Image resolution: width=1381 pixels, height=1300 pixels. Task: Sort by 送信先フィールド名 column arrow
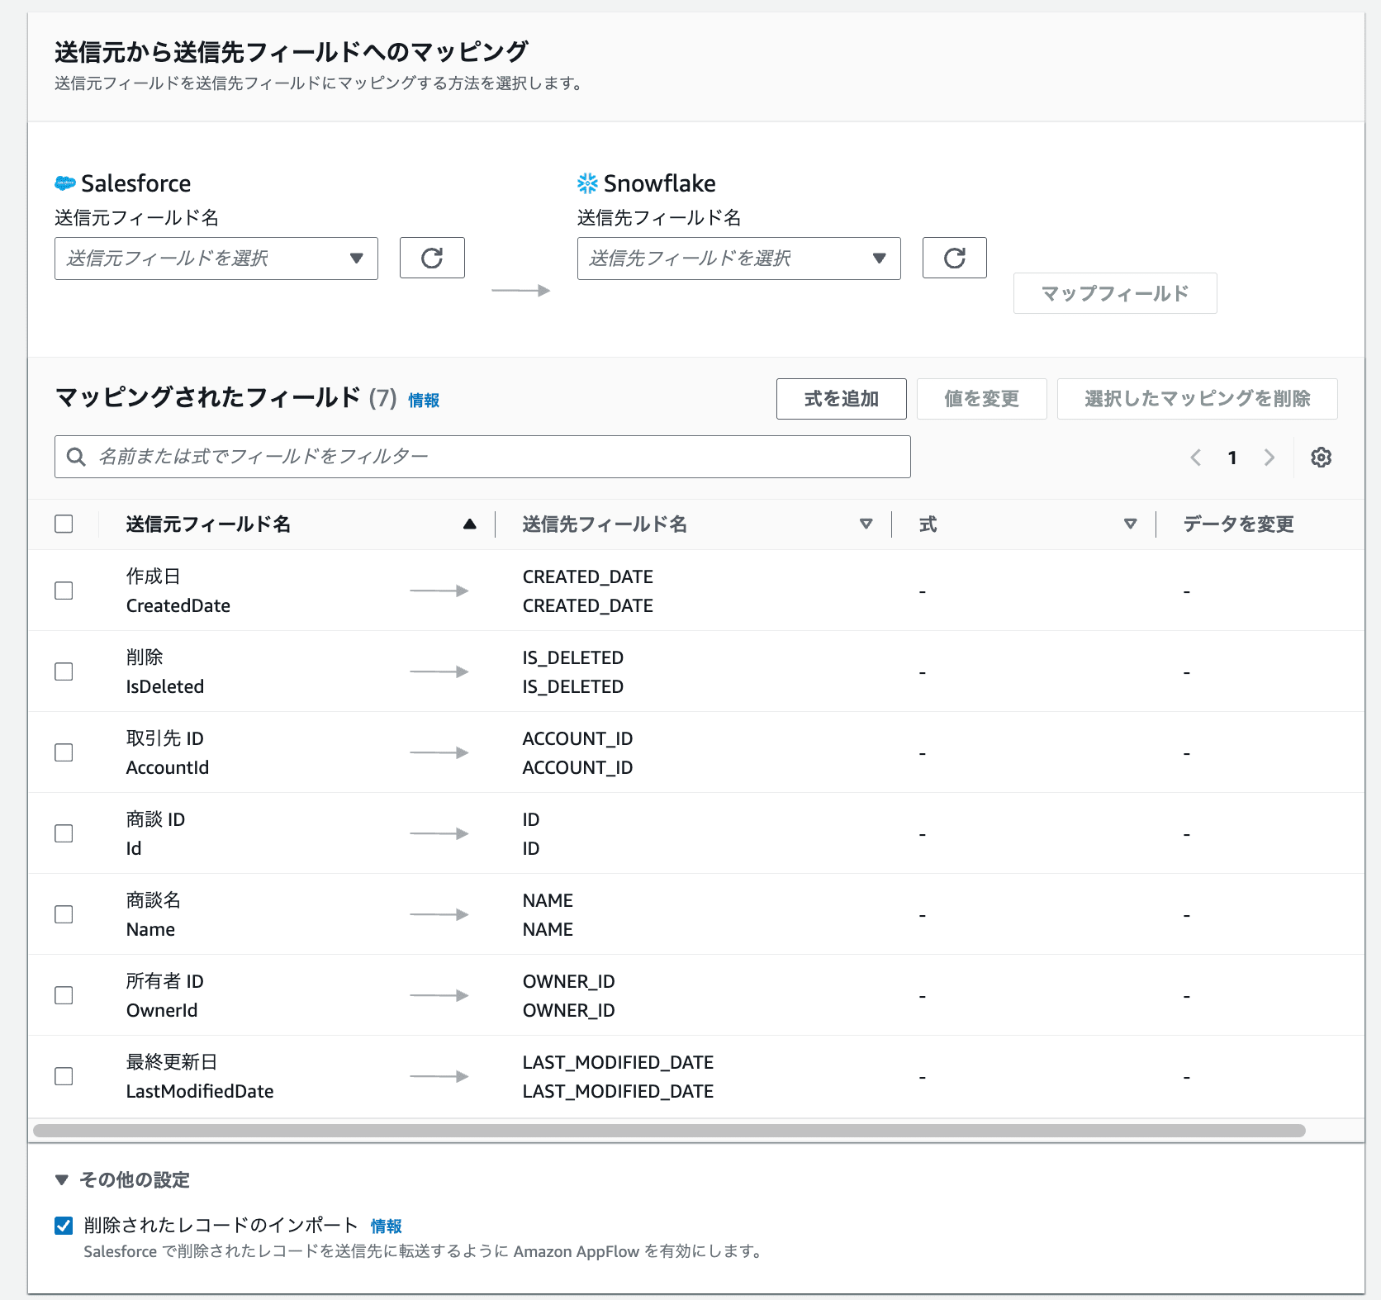coord(866,524)
